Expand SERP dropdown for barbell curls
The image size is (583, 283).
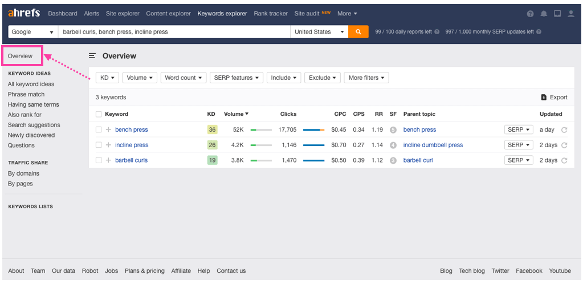(519, 160)
